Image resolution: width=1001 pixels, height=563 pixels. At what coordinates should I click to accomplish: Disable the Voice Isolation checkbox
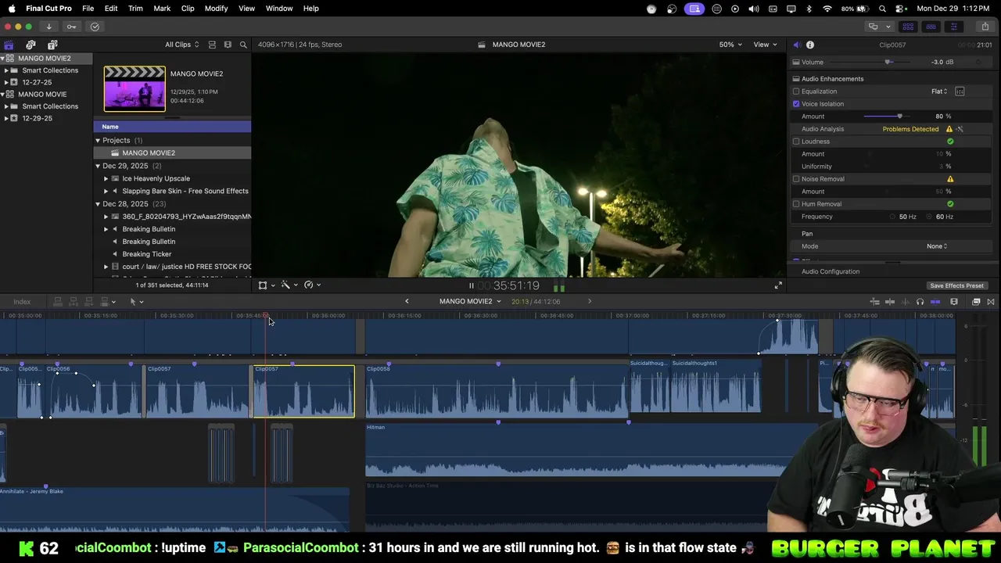[796, 104]
